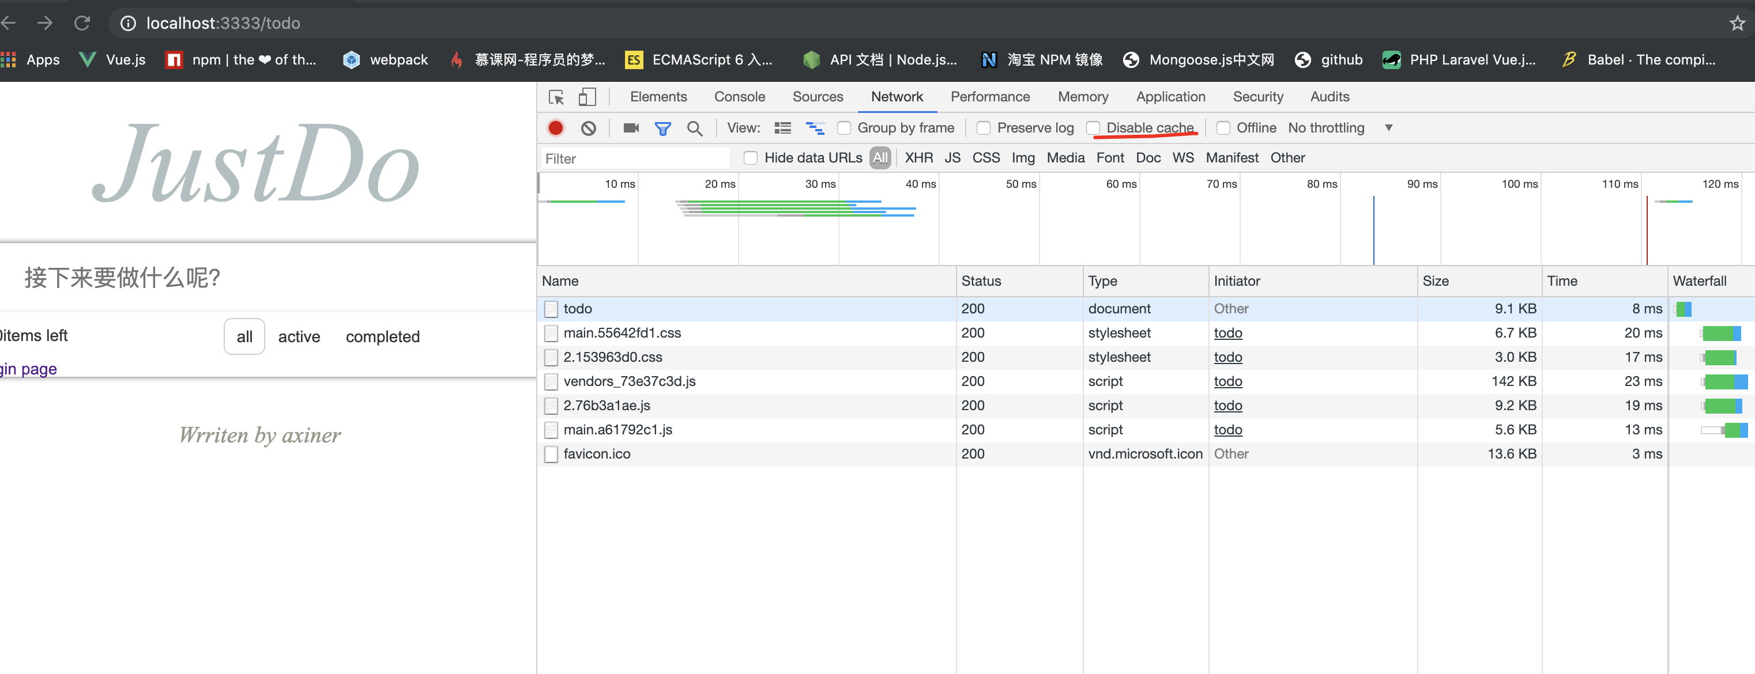This screenshot has width=1755, height=674.
Task: Check the Disable cache checkbox
Action: pyautogui.click(x=1093, y=128)
